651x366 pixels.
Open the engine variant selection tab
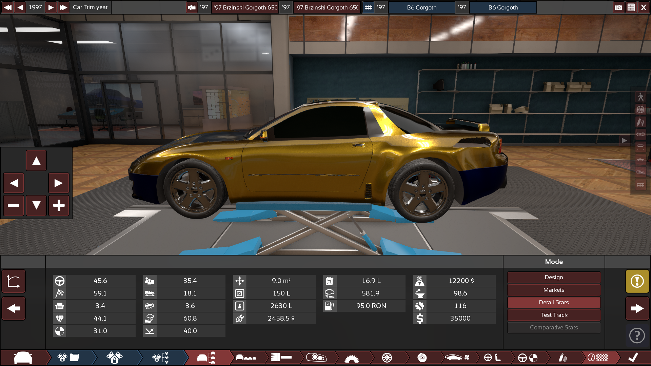pos(160,358)
